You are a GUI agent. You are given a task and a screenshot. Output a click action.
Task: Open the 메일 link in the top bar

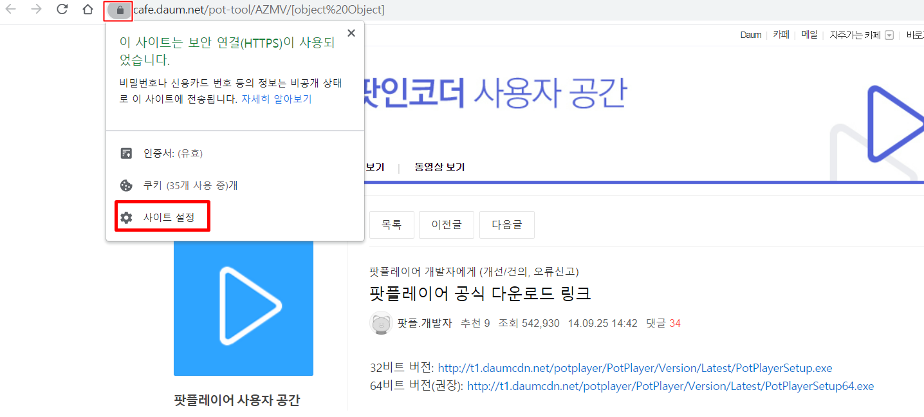(x=809, y=35)
